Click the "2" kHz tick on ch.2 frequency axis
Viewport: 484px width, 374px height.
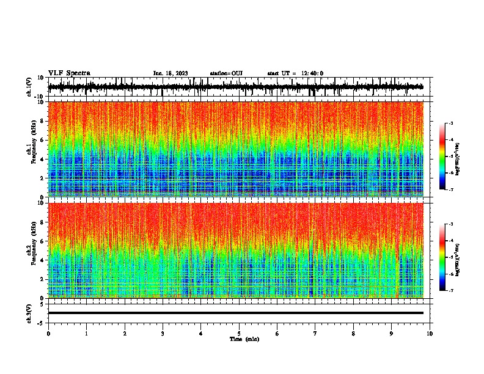tap(42, 279)
